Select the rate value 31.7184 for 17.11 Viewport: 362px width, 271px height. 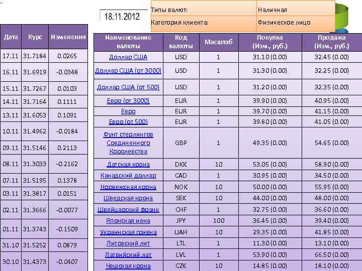pyautogui.click(x=35, y=56)
